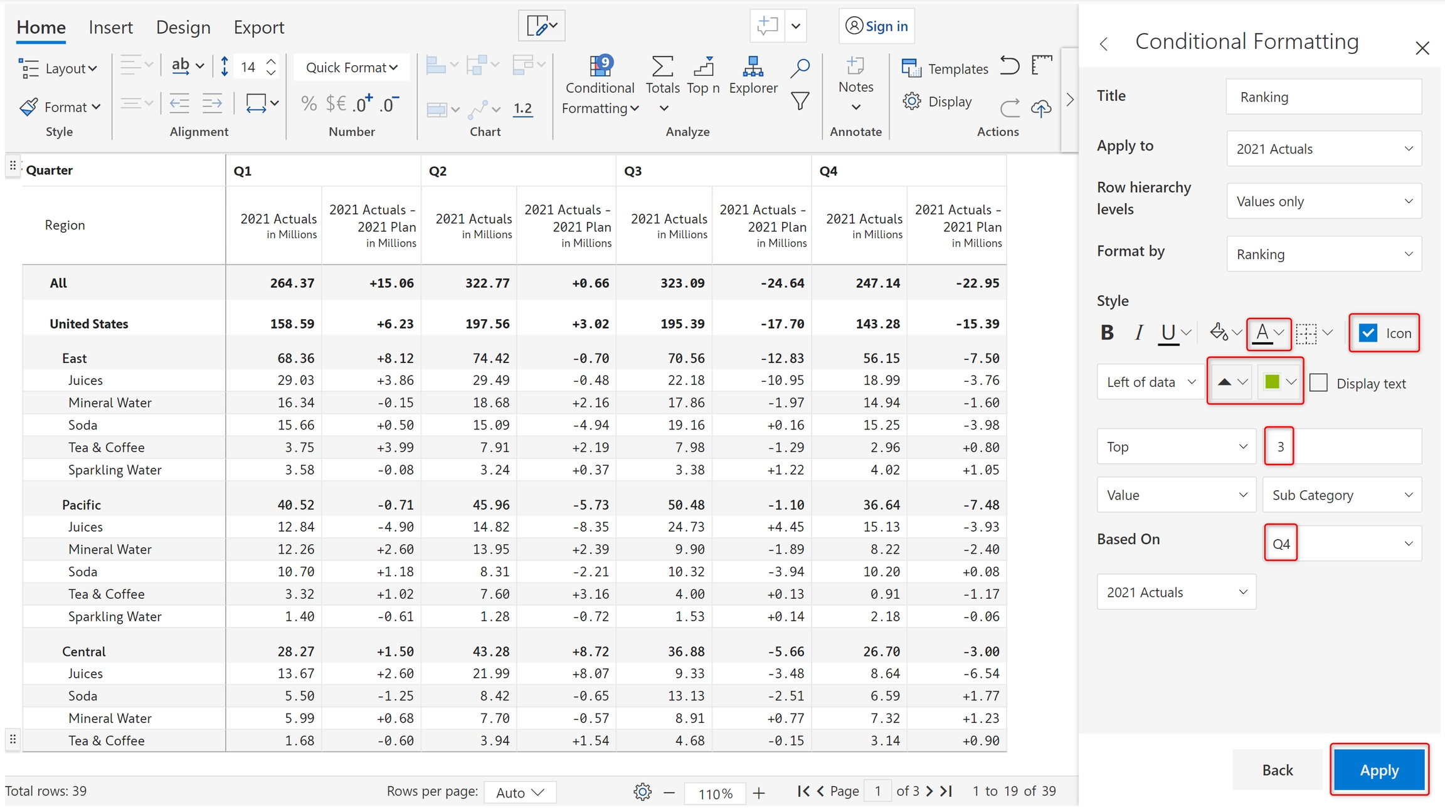
Task: Open the Explorer hierarchy icon
Action: point(753,67)
